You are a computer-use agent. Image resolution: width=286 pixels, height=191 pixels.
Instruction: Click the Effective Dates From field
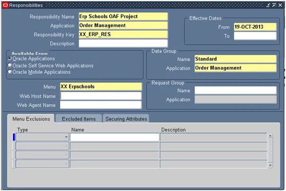click(255, 27)
